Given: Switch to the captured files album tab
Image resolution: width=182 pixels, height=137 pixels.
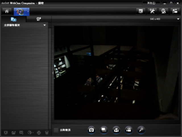Looking at the screenshot, I should [13, 19].
